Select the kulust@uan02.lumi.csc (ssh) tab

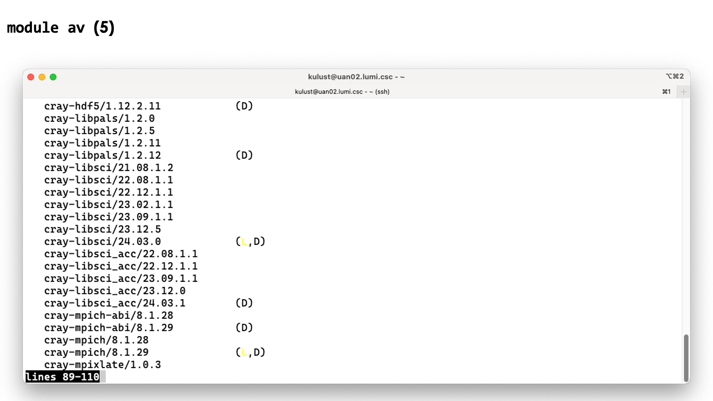point(342,92)
